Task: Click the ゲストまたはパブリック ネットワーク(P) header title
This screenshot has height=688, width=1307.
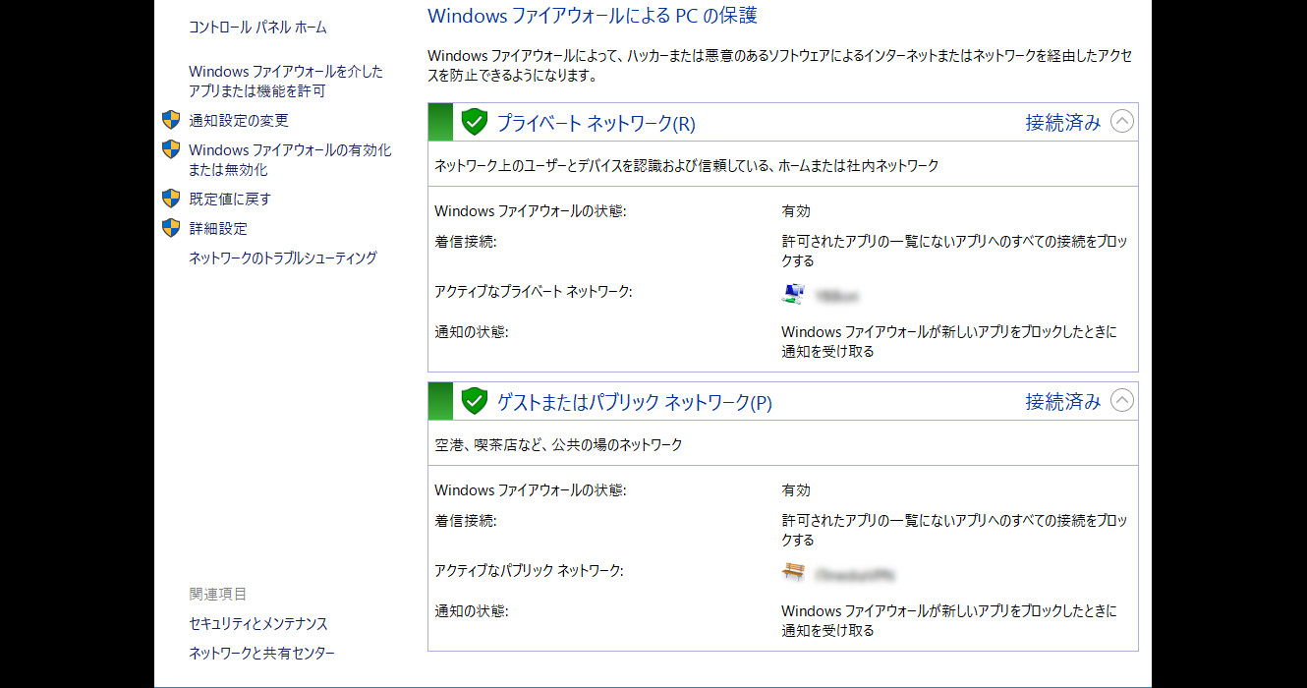Action: click(634, 403)
